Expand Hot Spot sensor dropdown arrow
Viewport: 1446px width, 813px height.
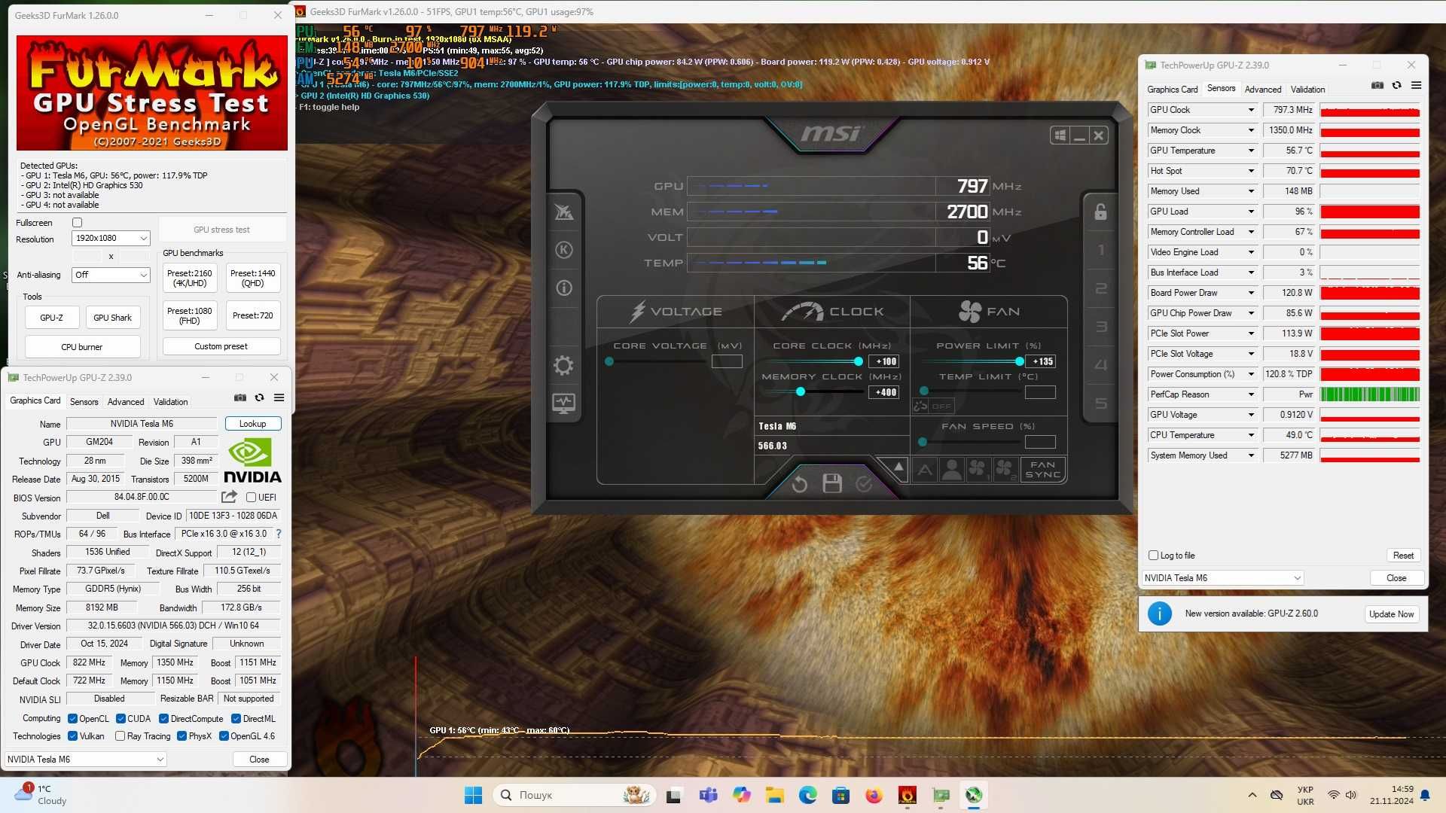pyautogui.click(x=1251, y=171)
